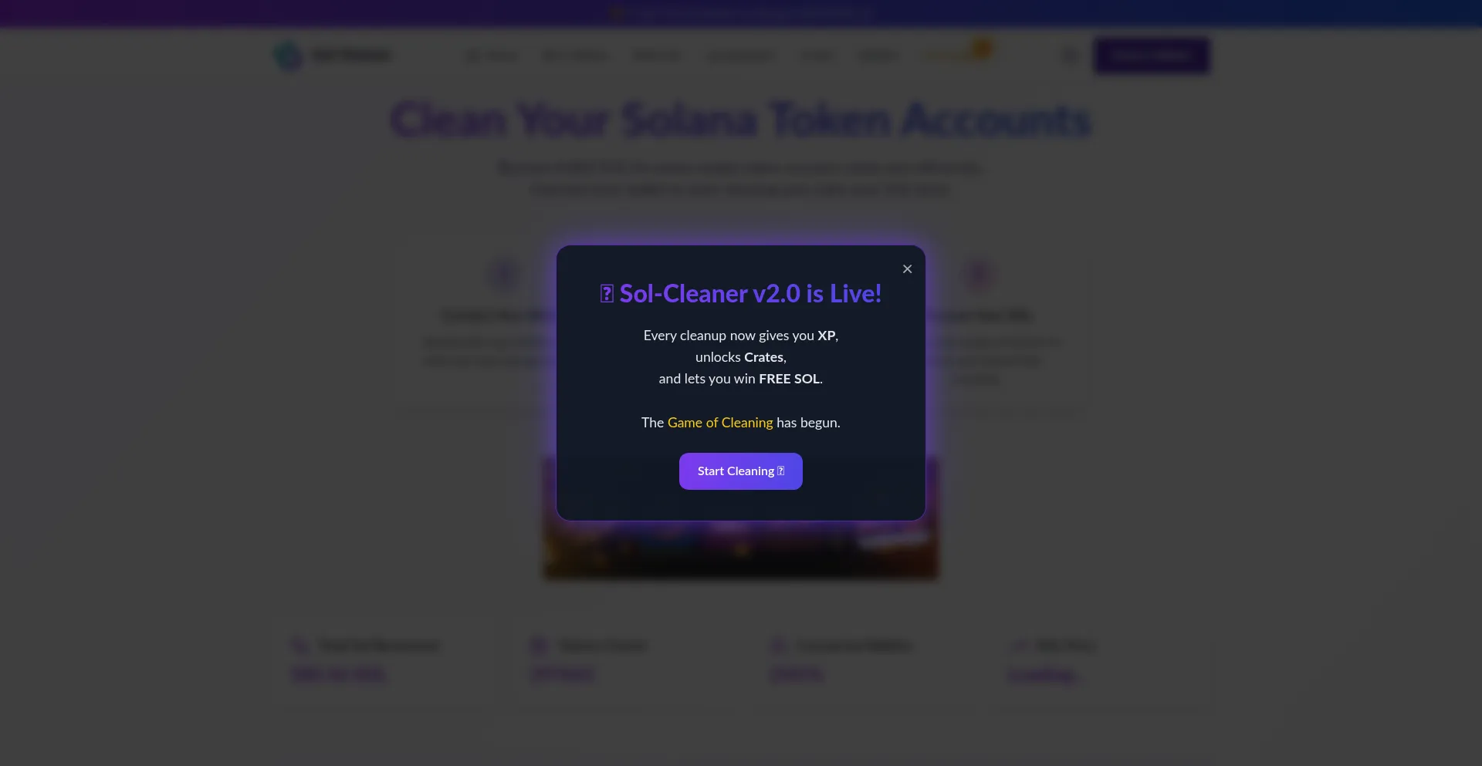Click the blurred circular feature icon right of popup
The height and width of the screenshot is (766, 1482).
point(979,275)
